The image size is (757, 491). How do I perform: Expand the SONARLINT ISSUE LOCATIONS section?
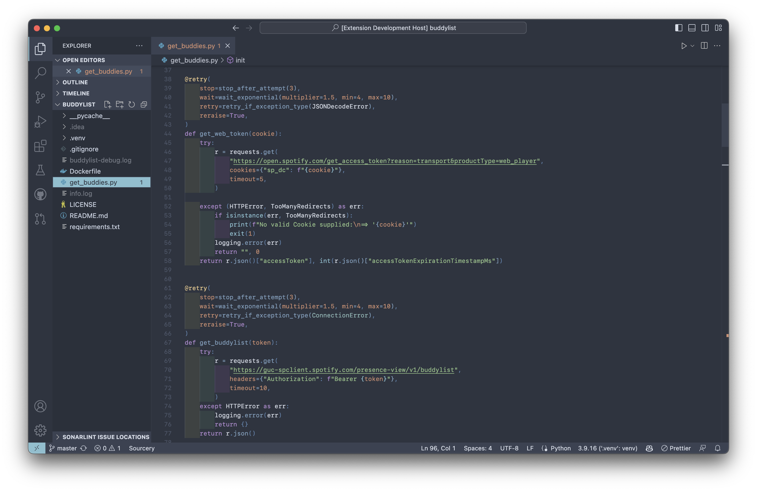click(105, 437)
